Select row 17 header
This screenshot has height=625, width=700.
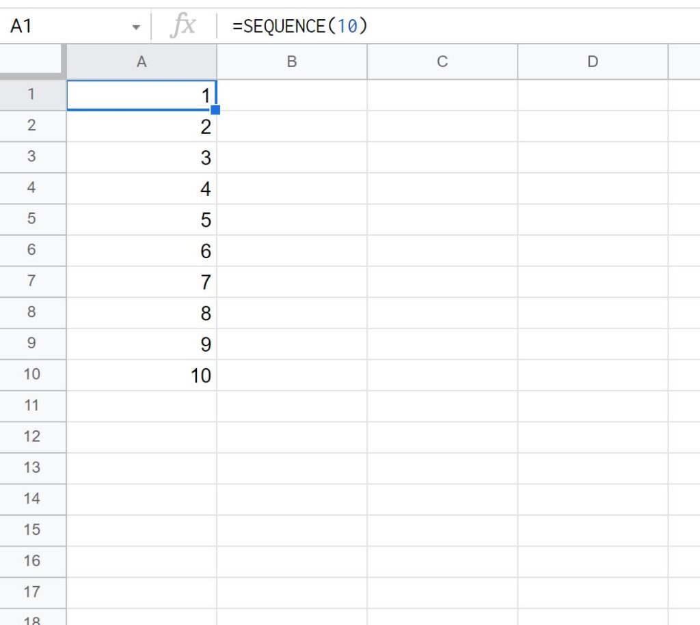tap(33, 592)
